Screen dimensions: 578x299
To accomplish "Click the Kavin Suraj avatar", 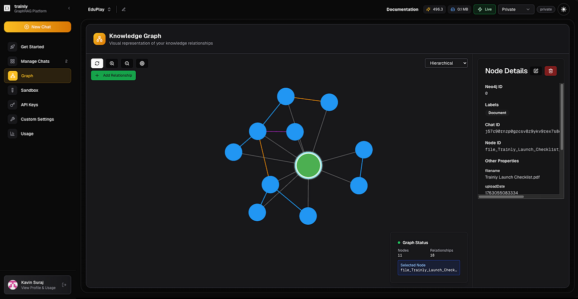I will [x=13, y=285].
